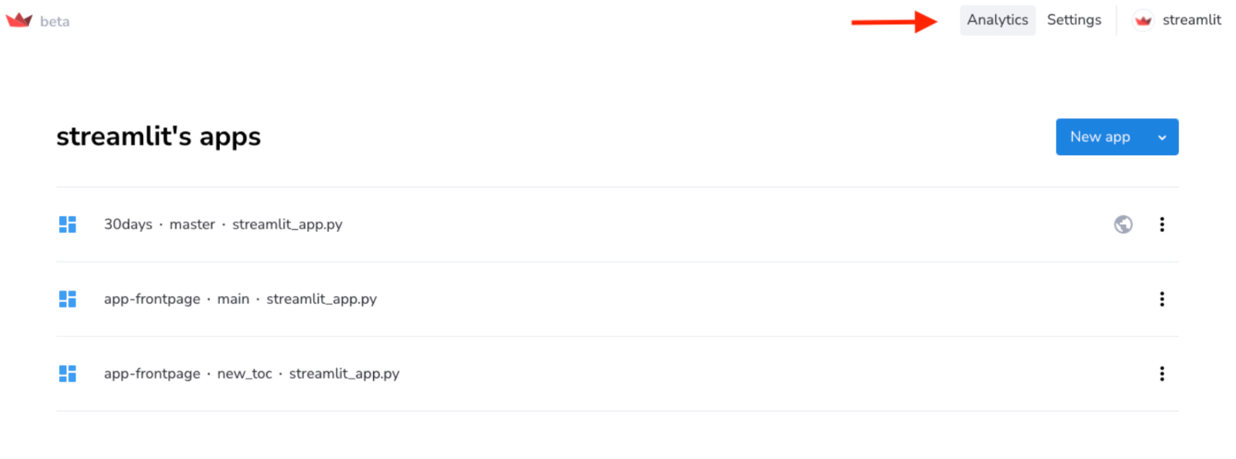Click the beta label next to logo
The width and height of the screenshot is (1236, 459).
(x=55, y=22)
